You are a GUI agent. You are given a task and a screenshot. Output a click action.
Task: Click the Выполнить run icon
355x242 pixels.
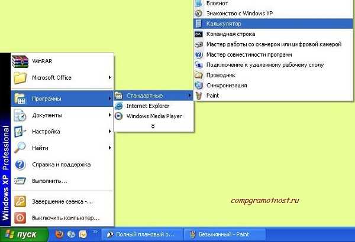(20, 181)
